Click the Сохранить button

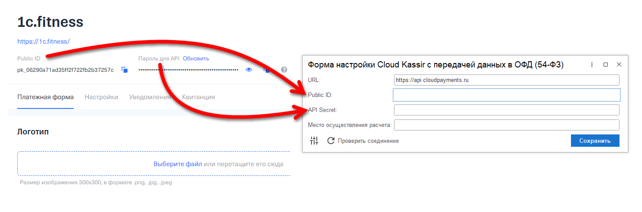tap(595, 141)
